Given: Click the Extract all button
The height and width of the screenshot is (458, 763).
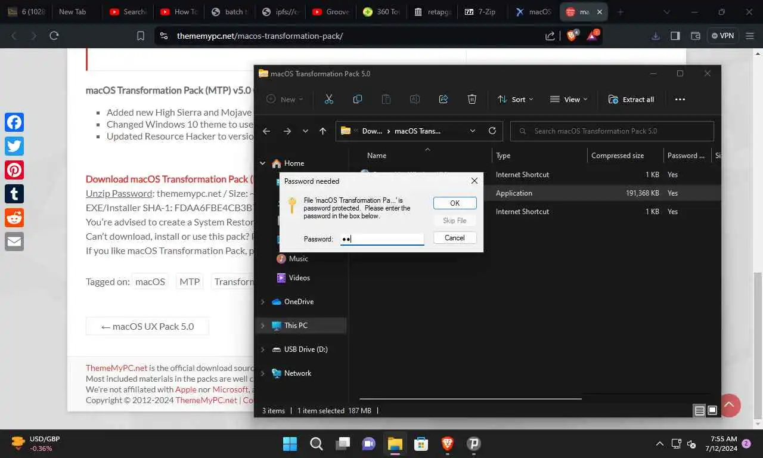Looking at the screenshot, I should click(x=631, y=100).
